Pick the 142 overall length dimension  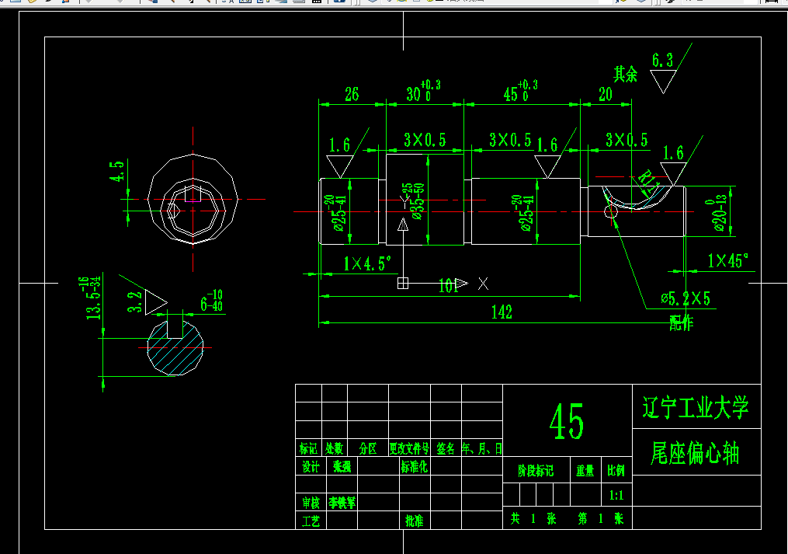click(x=502, y=312)
